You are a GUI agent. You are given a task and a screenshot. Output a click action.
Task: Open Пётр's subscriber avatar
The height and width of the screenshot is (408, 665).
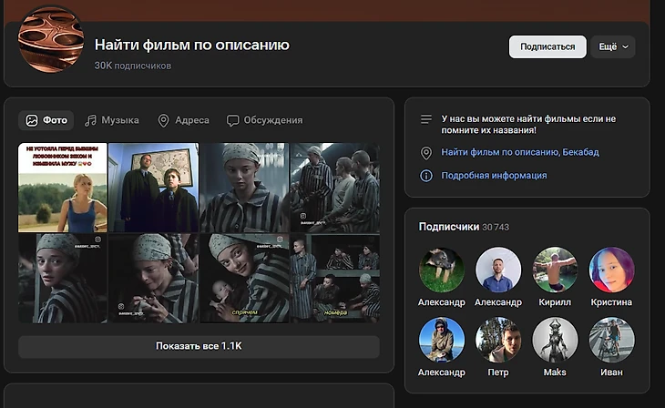point(498,340)
